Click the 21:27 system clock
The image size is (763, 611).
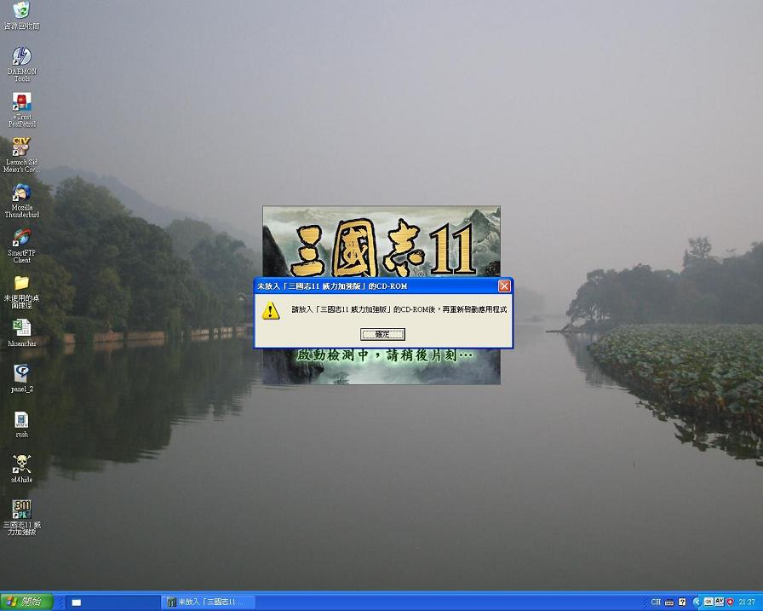click(x=747, y=602)
